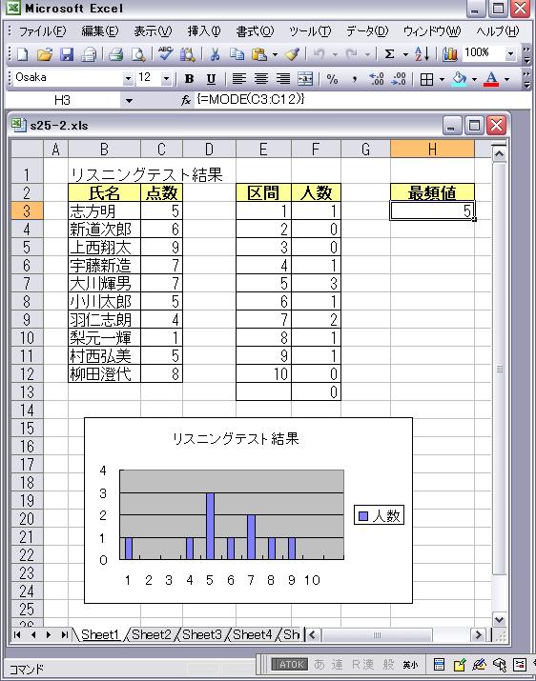
Task: Open the データ(D) menu
Action: 367,31
